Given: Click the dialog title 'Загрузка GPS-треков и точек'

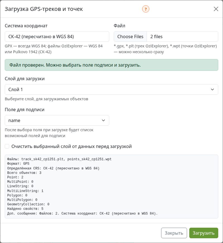Looking at the screenshot, I should [44, 9].
